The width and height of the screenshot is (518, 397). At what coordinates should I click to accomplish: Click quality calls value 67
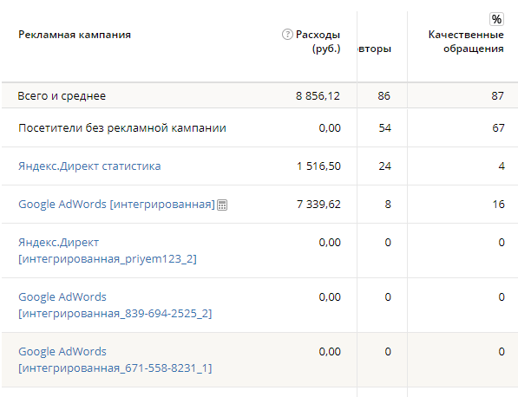(x=498, y=127)
